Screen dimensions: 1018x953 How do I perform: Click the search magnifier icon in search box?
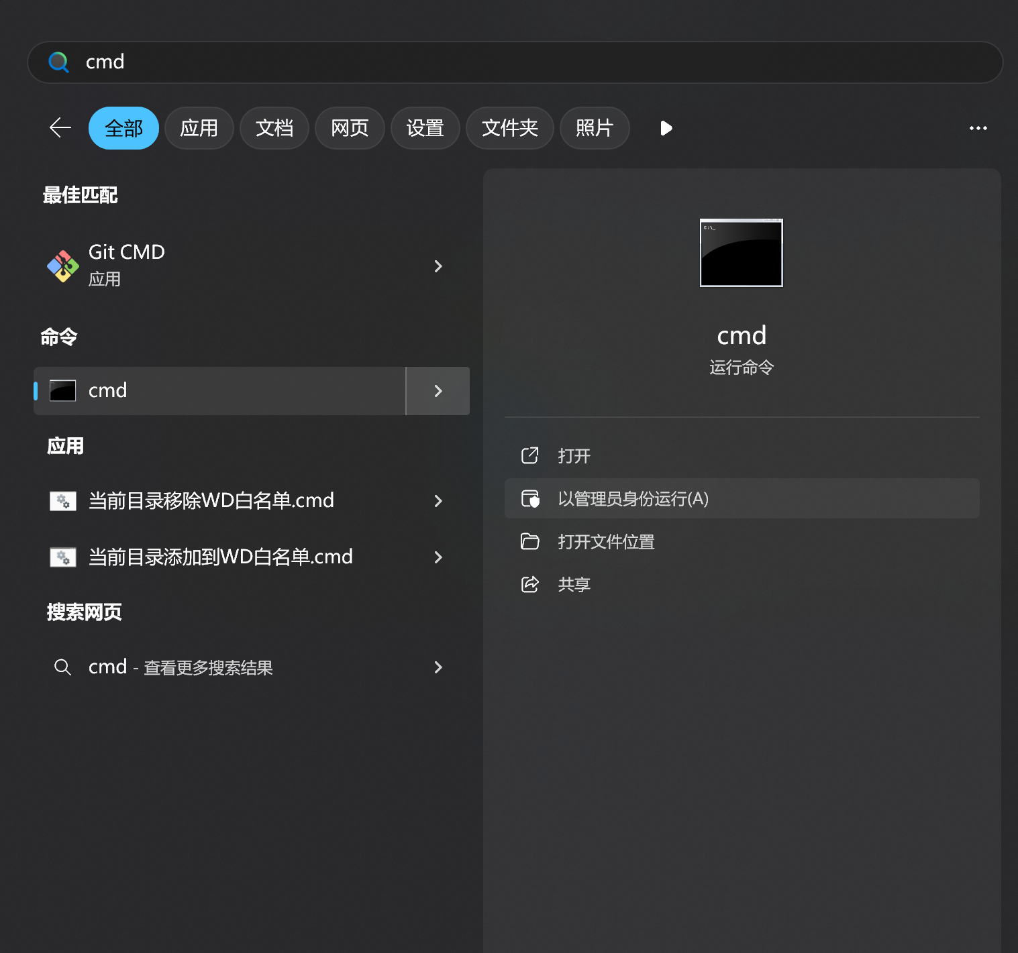(x=59, y=62)
